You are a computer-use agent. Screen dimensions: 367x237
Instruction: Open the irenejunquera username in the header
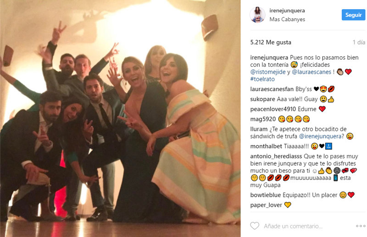pos(287,11)
